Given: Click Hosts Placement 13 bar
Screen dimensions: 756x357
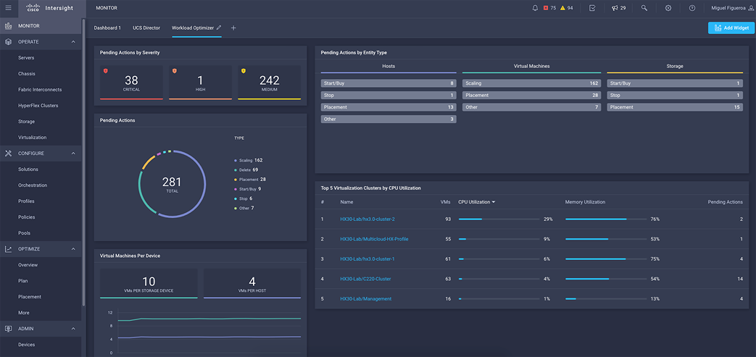Looking at the screenshot, I should (389, 107).
